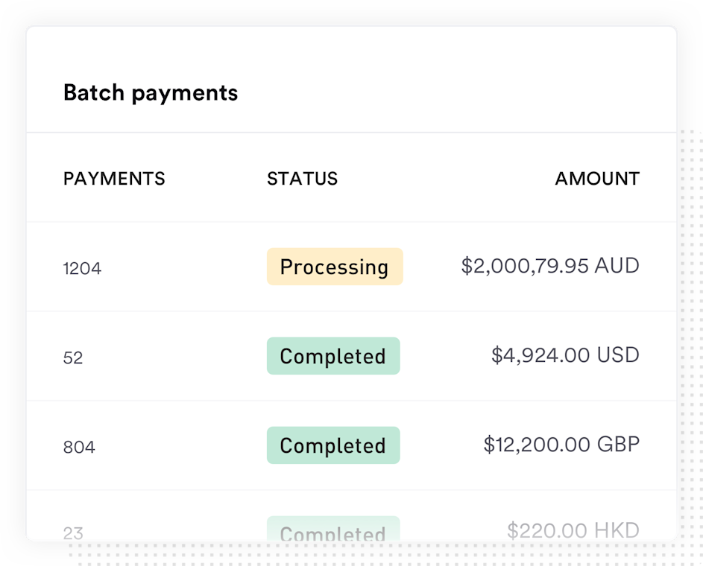This screenshot has width=703, height=566.
Task: Click the $220.00 HKD amount
Action: pos(573,530)
